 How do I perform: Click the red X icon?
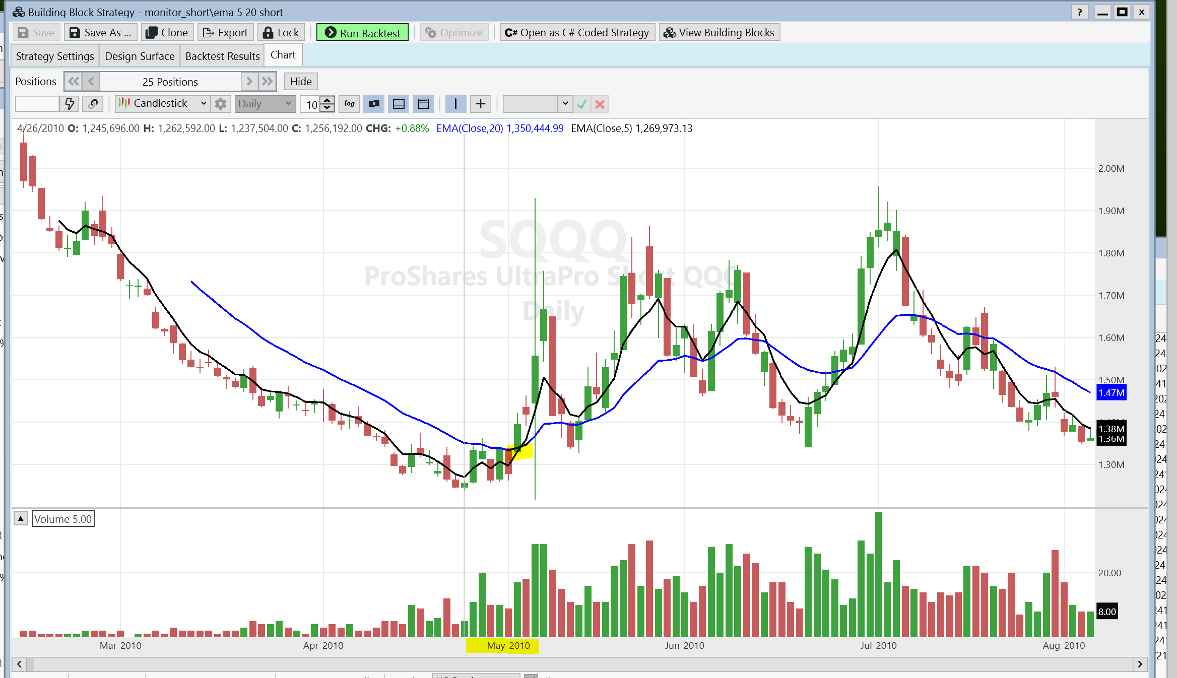point(600,104)
